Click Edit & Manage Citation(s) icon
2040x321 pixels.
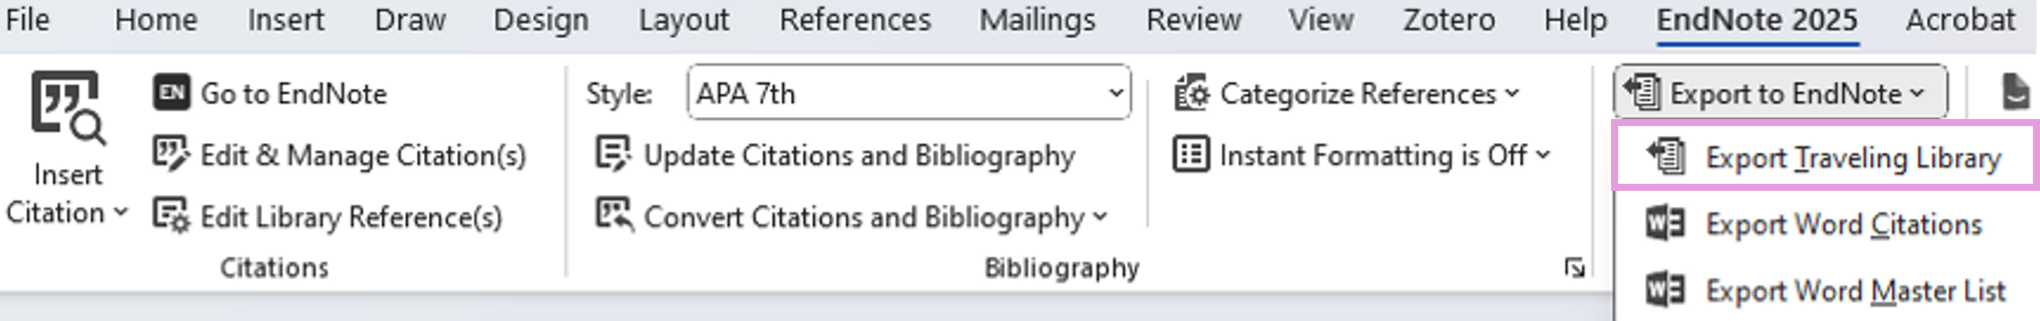click(171, 155)
